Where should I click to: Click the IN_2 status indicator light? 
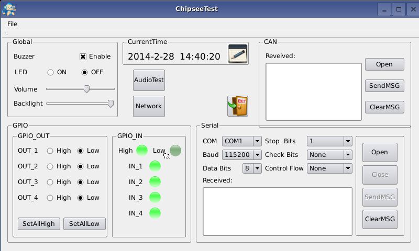tap(155, 182)
